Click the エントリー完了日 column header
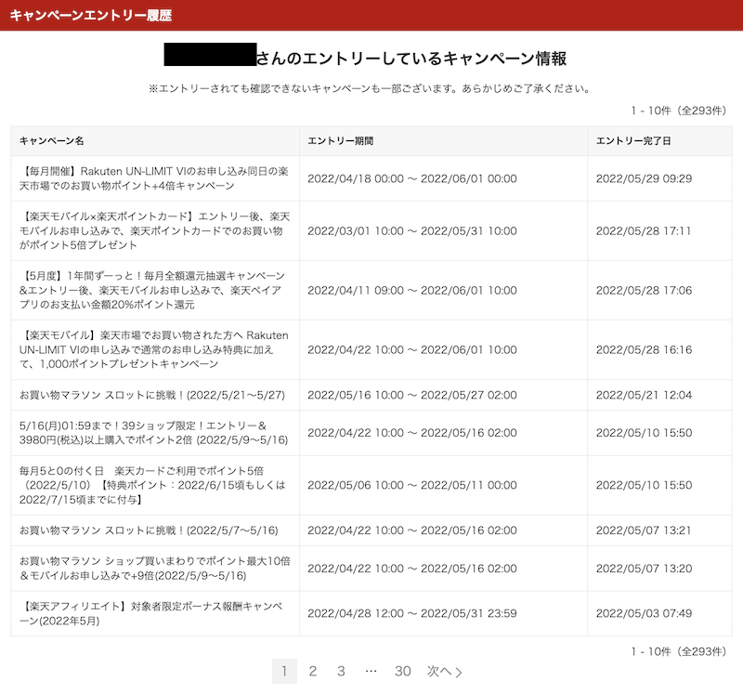743x694 pixels. [633, 140]
